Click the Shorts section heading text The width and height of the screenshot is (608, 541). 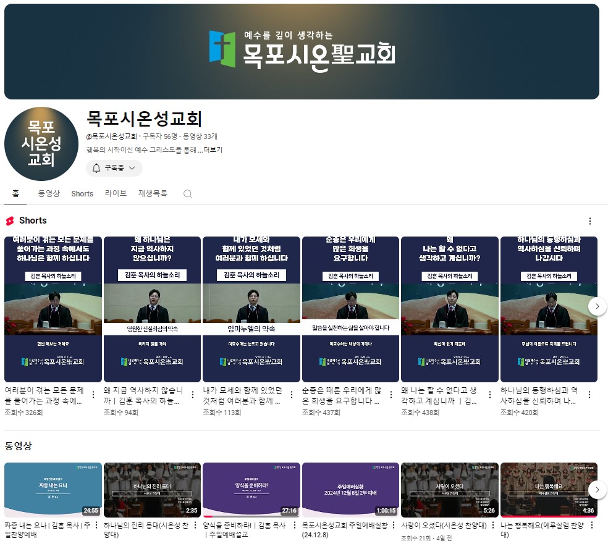(33, 220)
